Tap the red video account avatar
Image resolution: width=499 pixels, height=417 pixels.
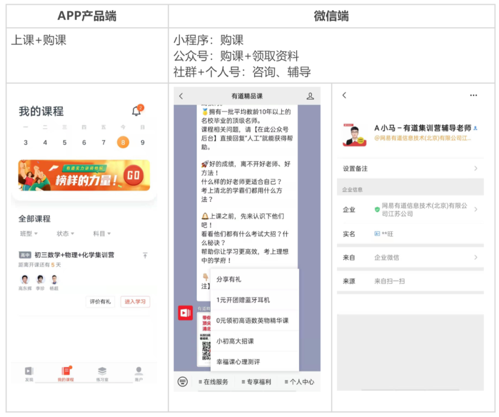186,313
